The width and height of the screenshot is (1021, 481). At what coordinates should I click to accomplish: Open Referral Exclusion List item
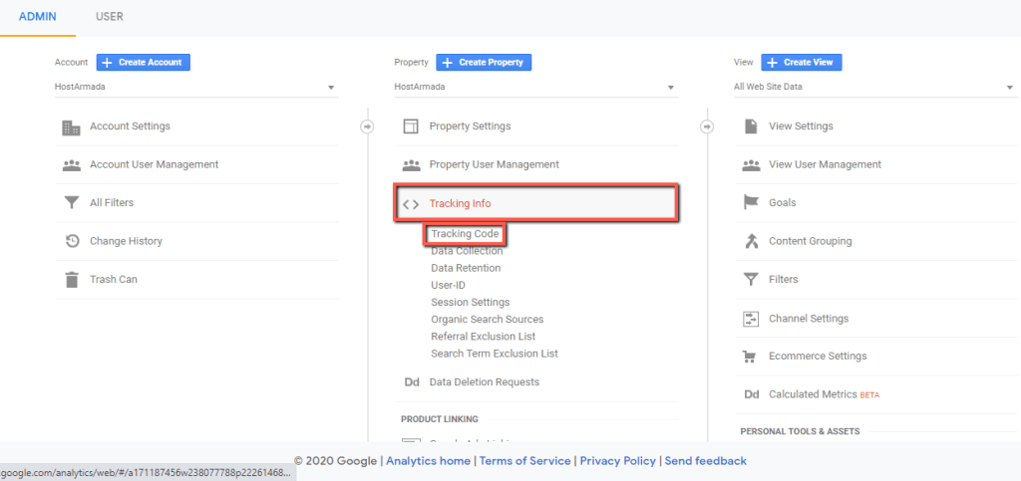coord(484,337)
